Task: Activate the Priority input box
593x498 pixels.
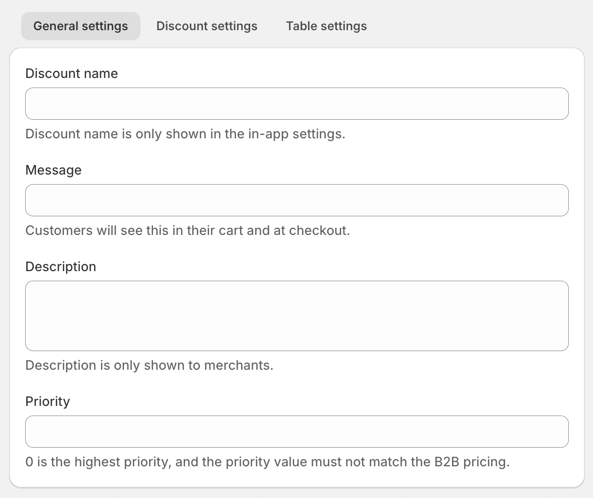Action: pos(297,432)
